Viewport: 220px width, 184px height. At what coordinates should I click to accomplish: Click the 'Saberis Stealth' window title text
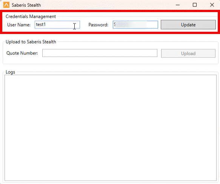[26, 5]
